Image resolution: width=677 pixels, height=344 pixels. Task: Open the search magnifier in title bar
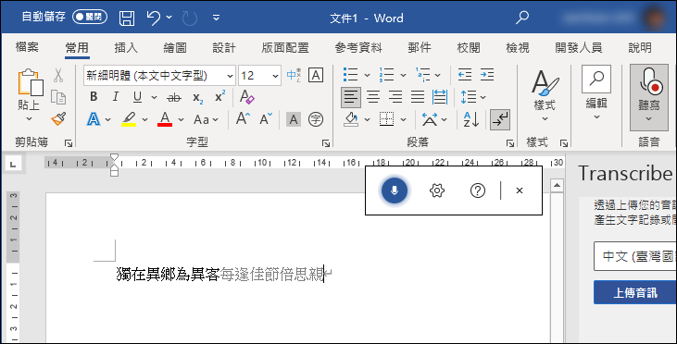522,18
